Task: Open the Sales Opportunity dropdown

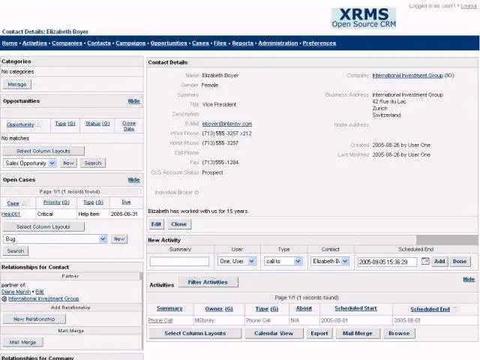Action: tap(30, 163)
